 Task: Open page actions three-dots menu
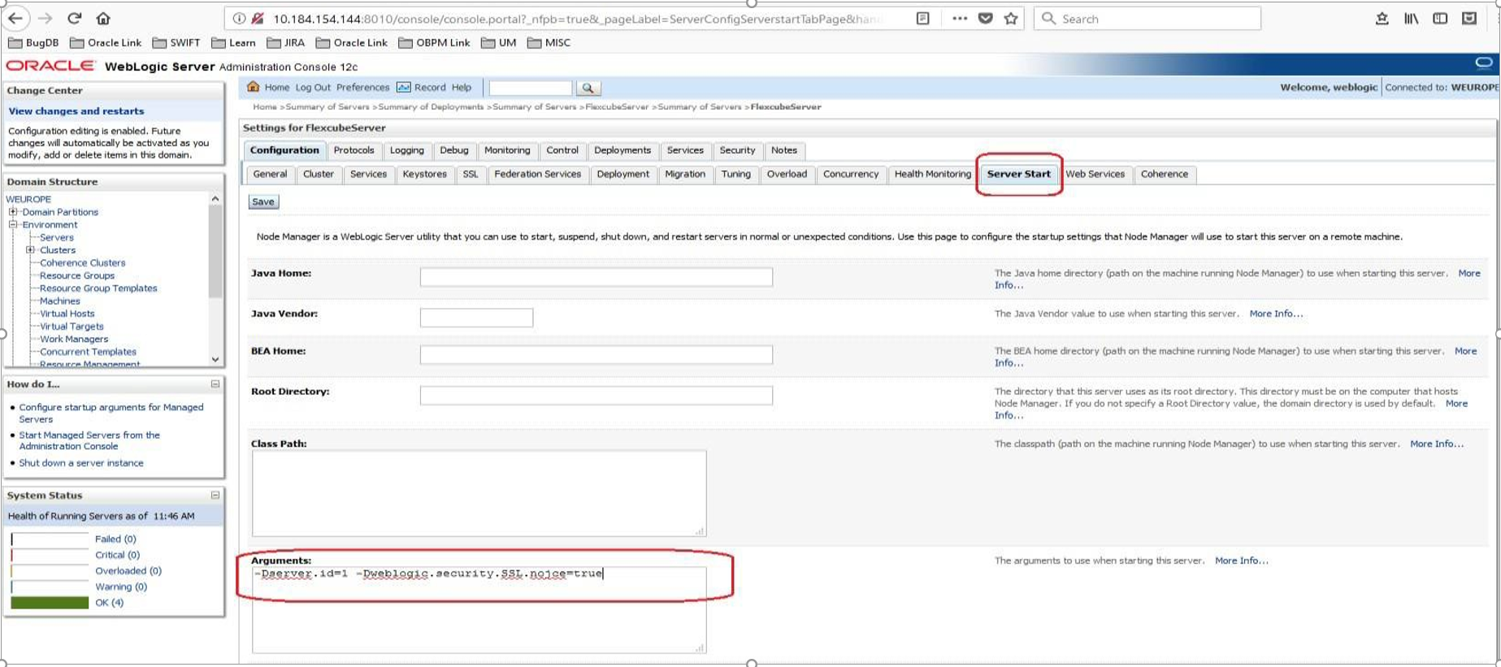pyautogui.click(x=959, y=18)
